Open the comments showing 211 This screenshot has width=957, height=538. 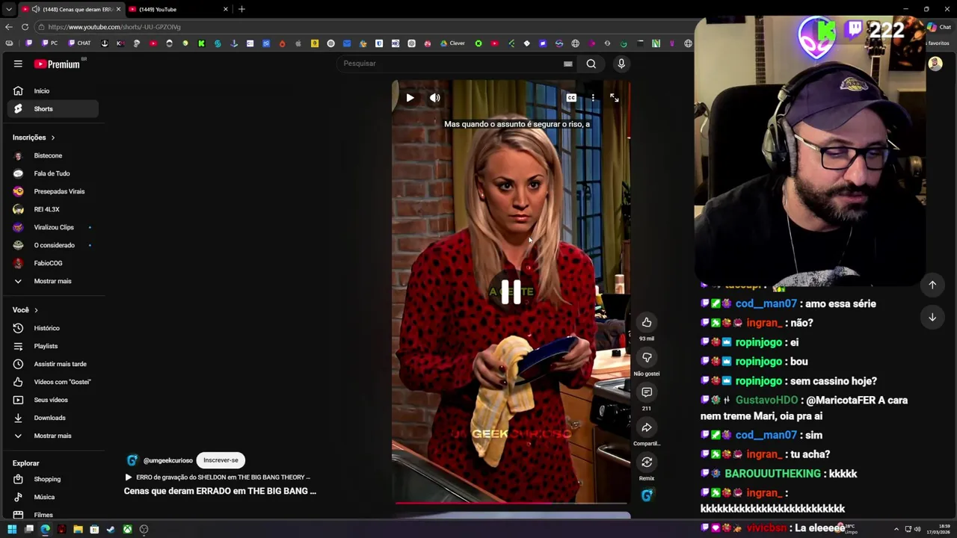coord(647,392)
